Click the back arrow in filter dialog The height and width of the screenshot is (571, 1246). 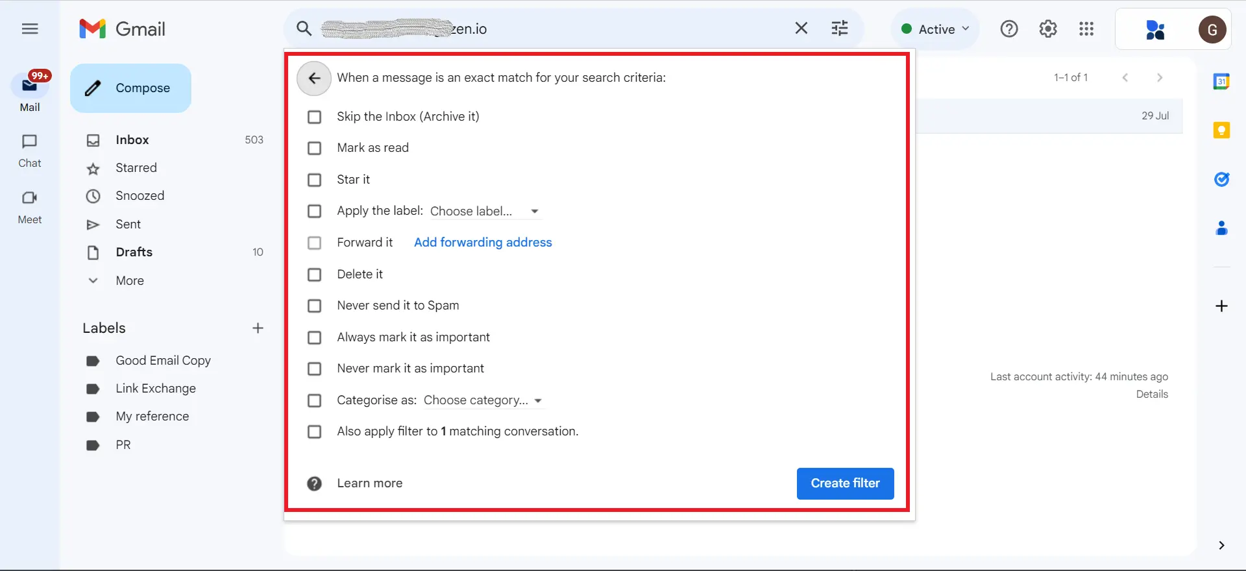[x=314, y=78]
